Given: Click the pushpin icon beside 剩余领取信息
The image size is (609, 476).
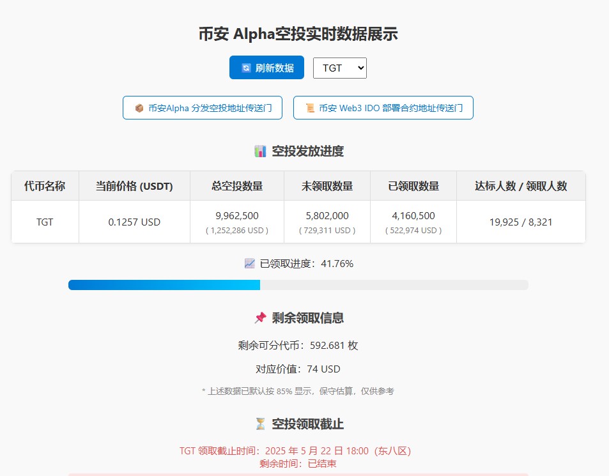Looking at the screenshot, I should pyautogui.click(x=260, y=318).
